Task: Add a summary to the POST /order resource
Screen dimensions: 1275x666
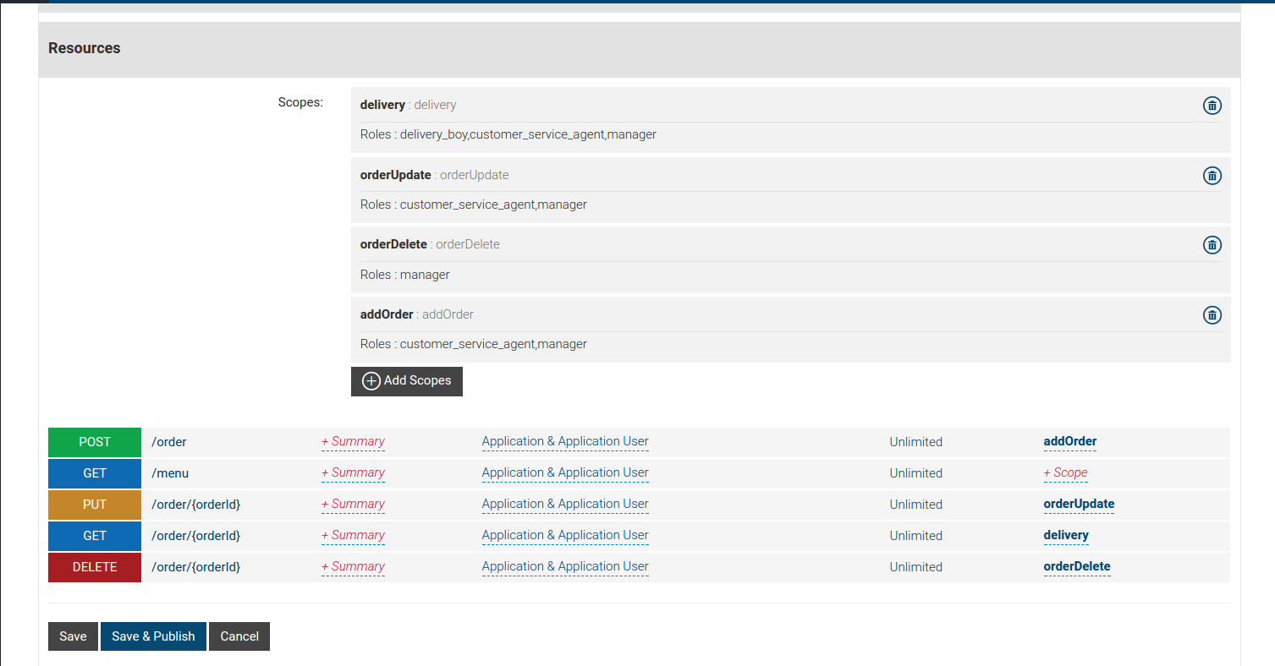Action: tap(353, 441)
